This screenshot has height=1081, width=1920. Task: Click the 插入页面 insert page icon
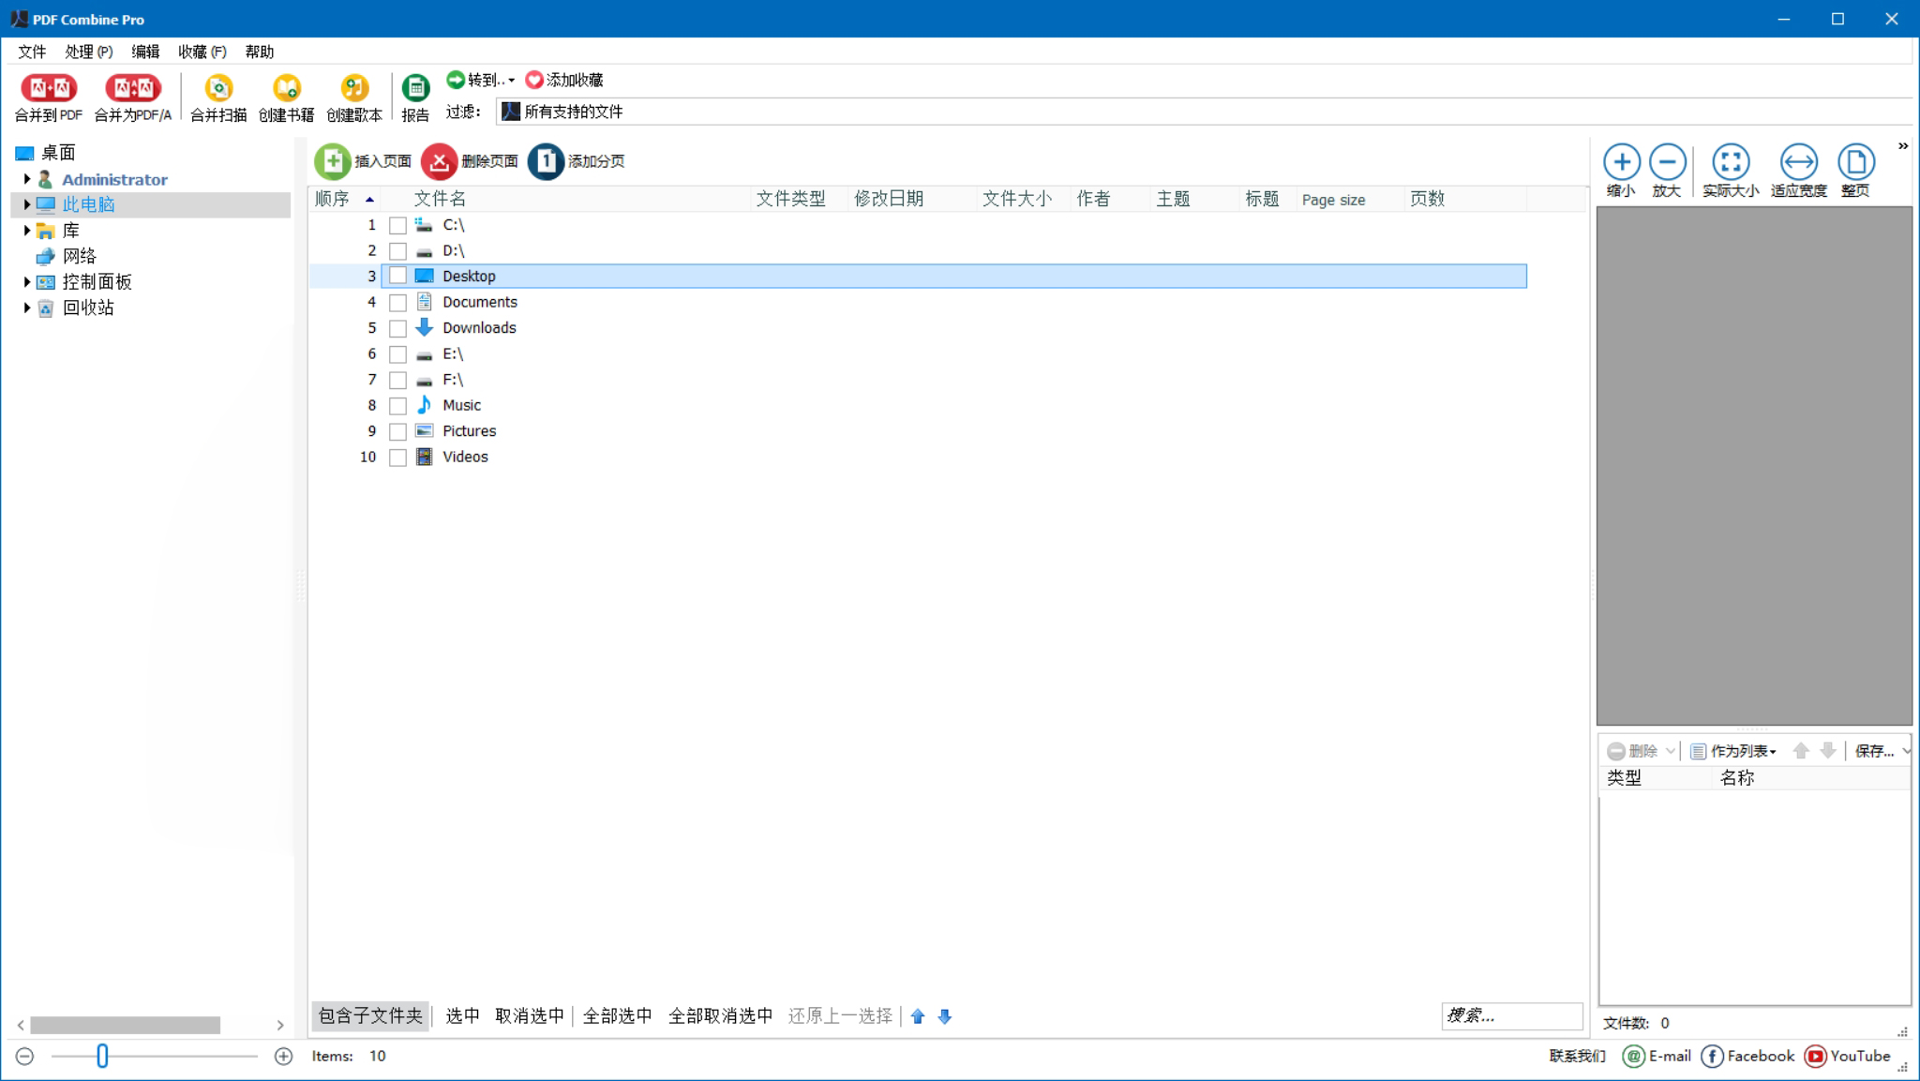[334, 161]
